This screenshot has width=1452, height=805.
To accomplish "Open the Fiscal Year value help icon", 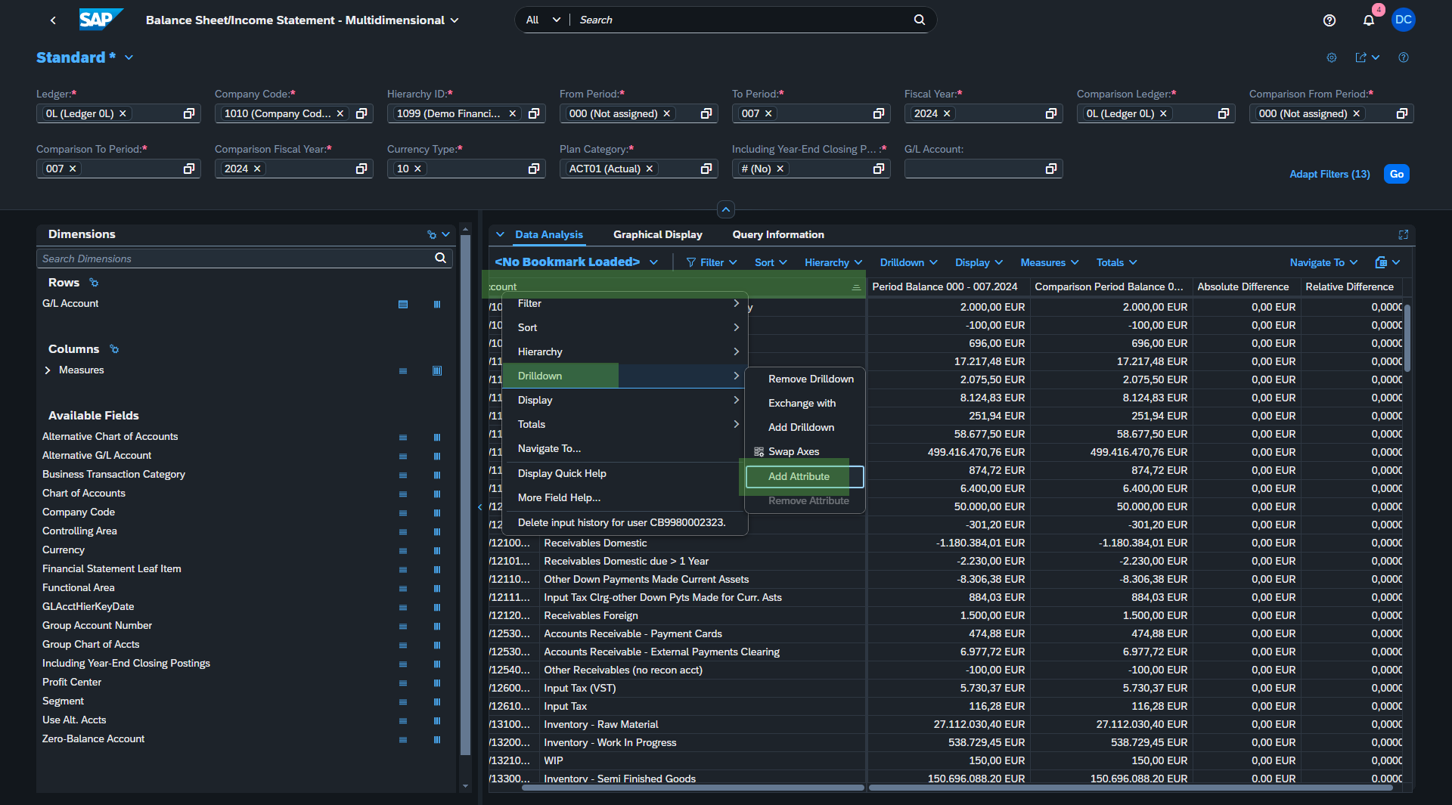I will 1051,113.
